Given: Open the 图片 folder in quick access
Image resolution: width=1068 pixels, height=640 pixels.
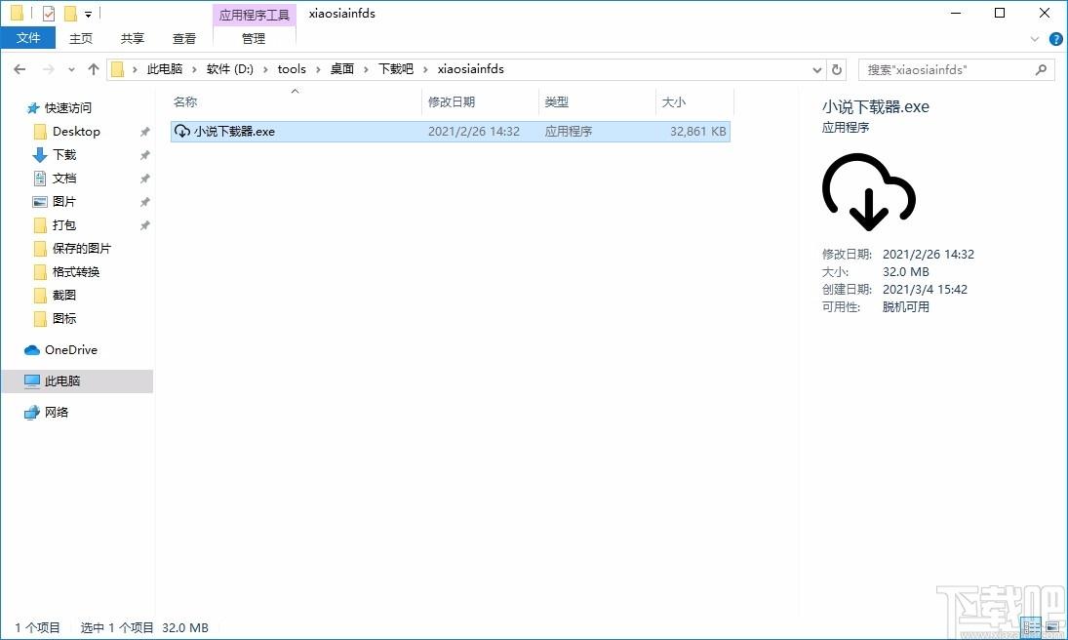Looking at the screenshot, I should (64, 202).
